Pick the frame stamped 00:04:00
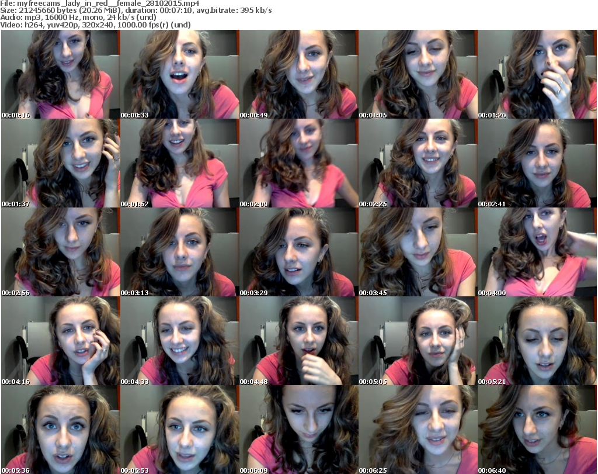This screenshot has height=474, width=598. [537, 252]
